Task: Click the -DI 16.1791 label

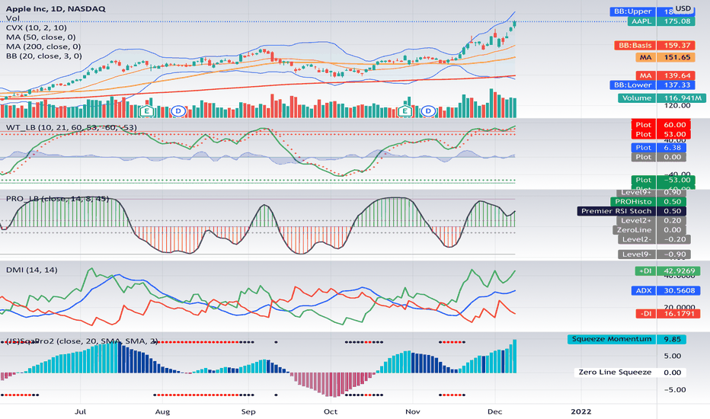Action: (x=667, y=313)
